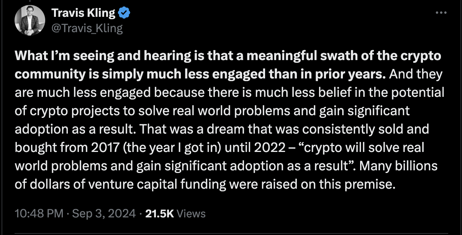Image resolution: width=462 pixels, height=235 pixels.
Task: Click the 10:48 PM timestamp
Action: (39, 214)
